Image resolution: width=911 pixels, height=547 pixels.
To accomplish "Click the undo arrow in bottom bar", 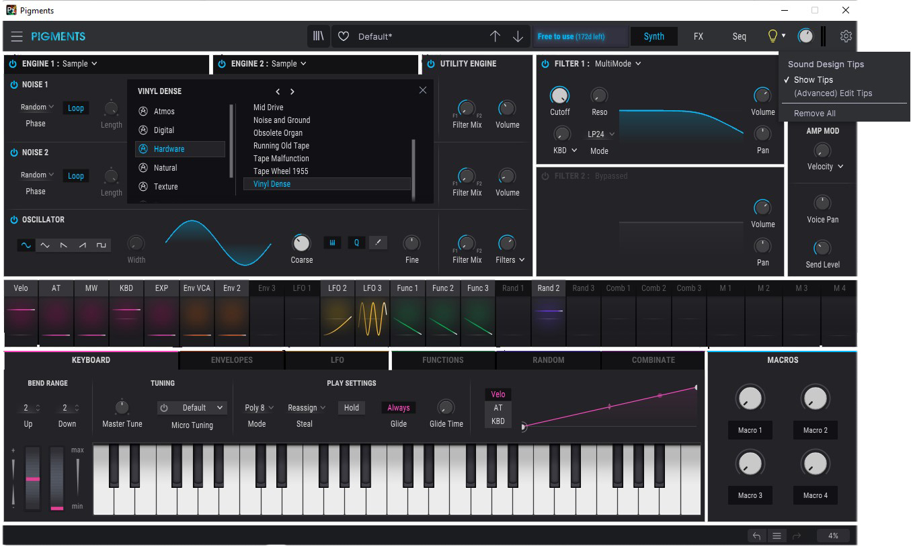I will 756,536.
